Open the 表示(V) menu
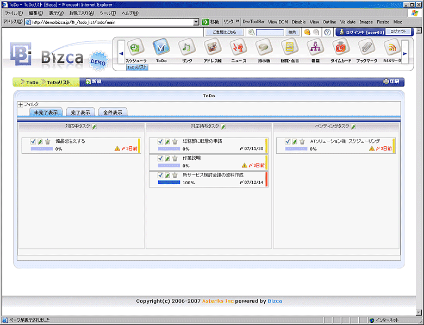Image resolution: width=424 pixels, height=325 pixels. (56, 13)
